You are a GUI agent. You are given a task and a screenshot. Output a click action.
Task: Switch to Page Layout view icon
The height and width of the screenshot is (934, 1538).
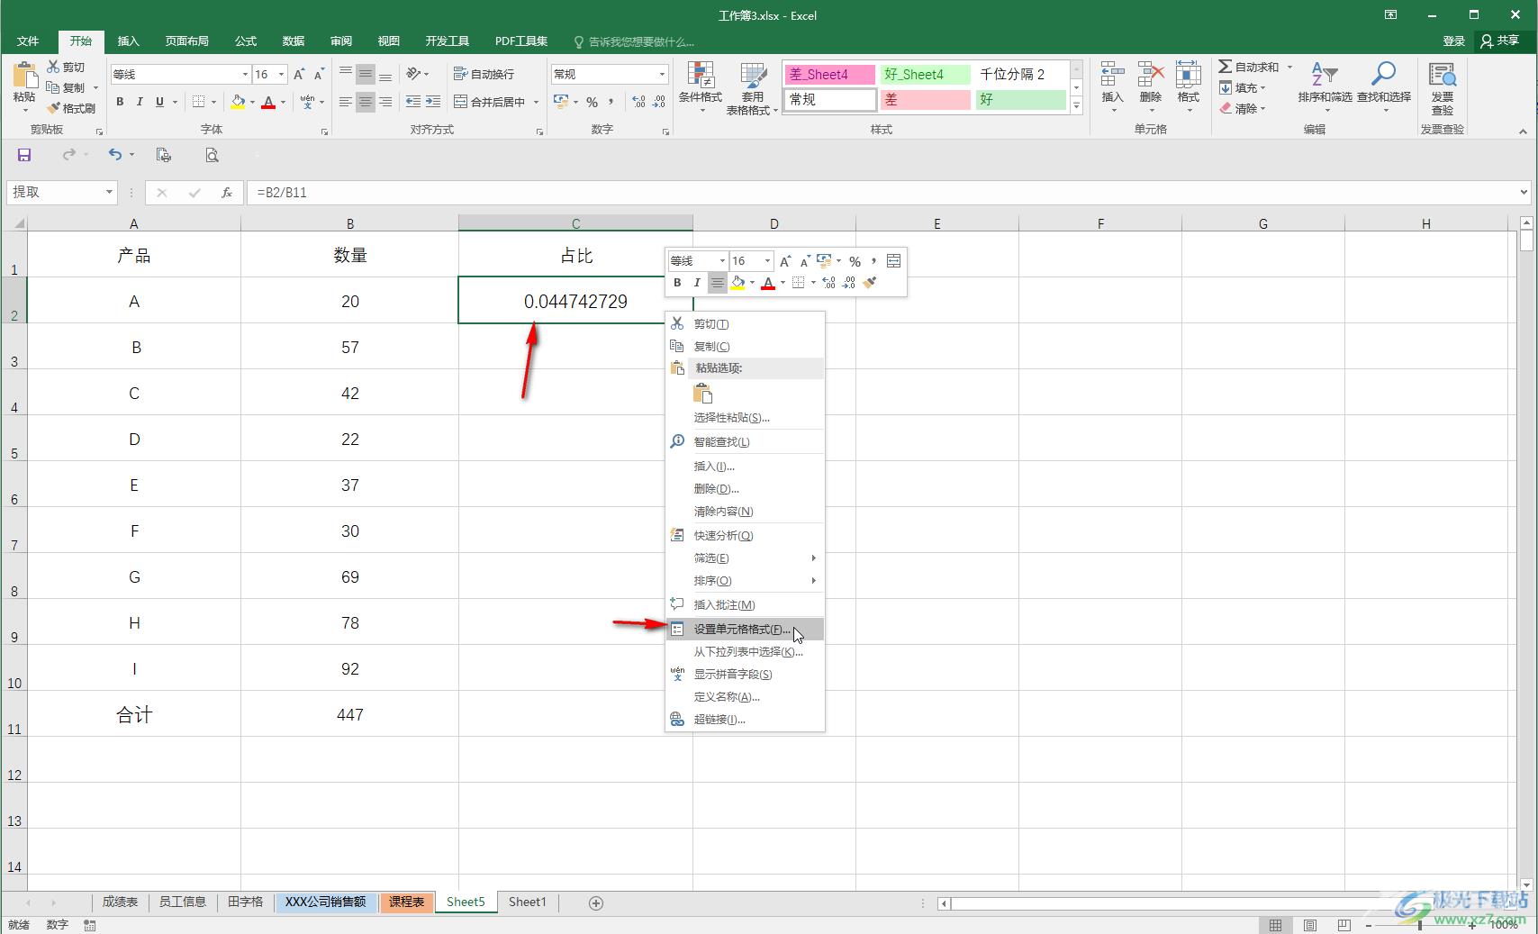[x=1310, y=925]
